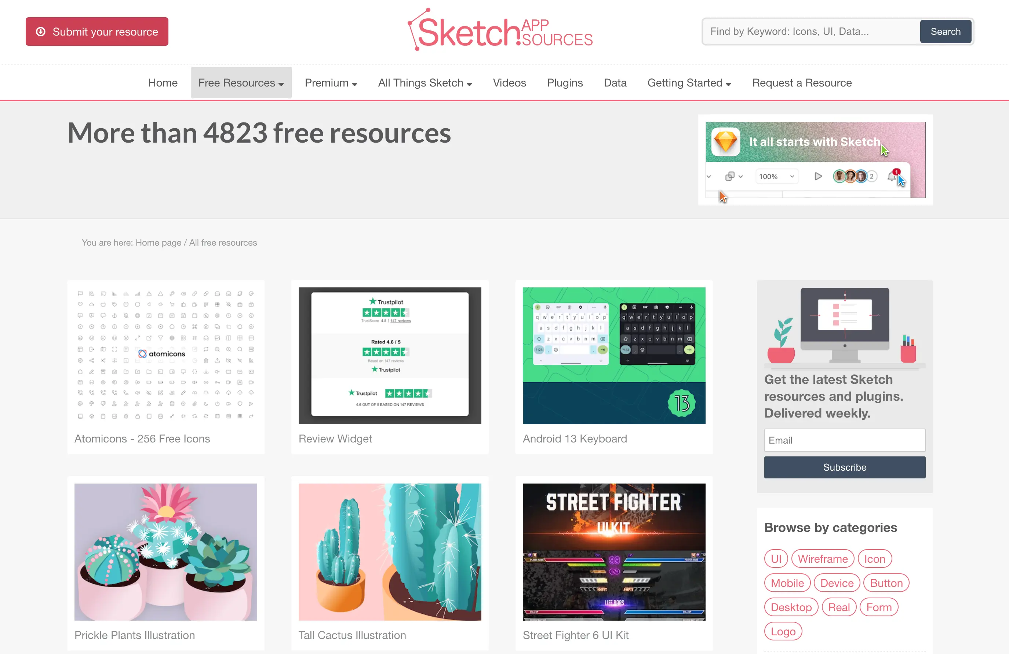1009x654 pixels.
Task: Focus the keyword search field
Action: (x=811, y=32)
